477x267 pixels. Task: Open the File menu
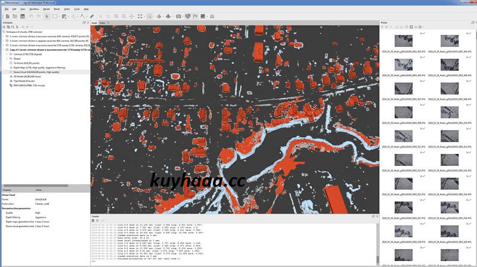[7, 9]
